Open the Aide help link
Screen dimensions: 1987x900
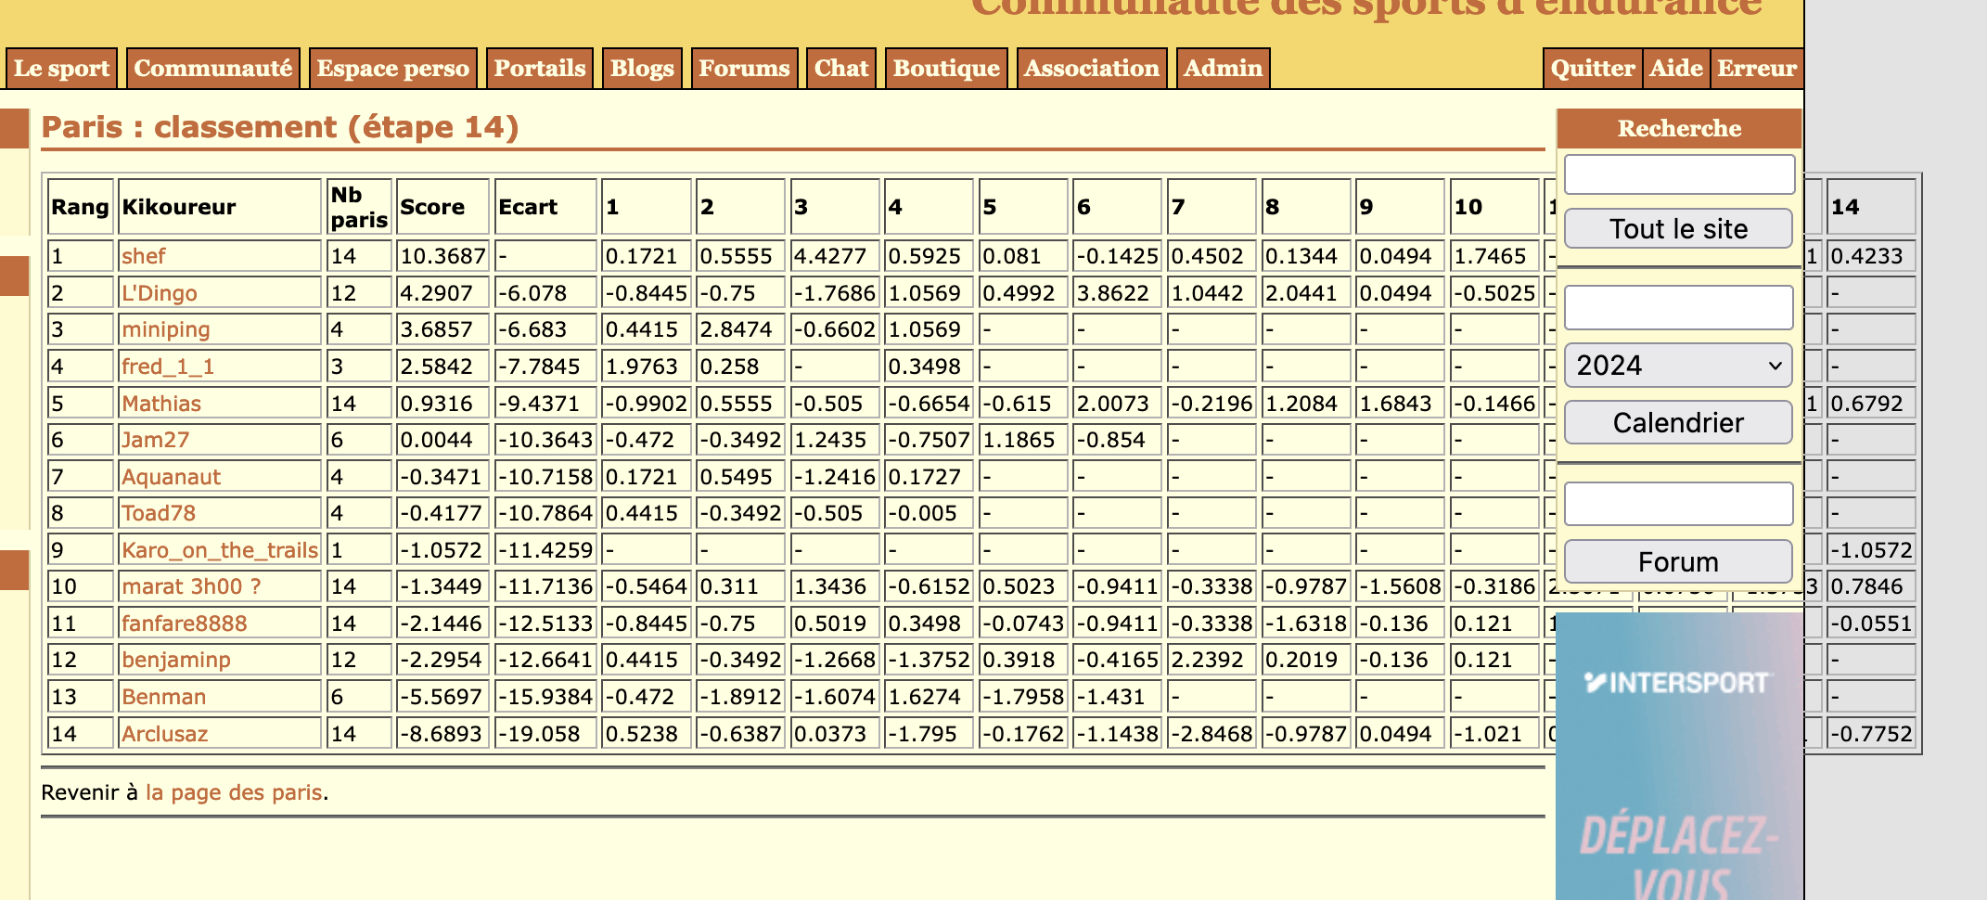click(x=1675, y=69)
